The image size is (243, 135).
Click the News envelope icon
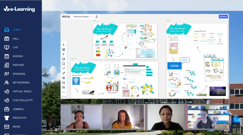(6, 126)
